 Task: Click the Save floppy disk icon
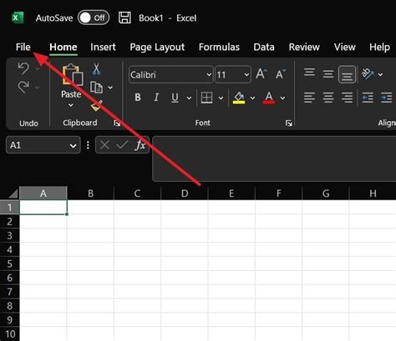[124, 18]
